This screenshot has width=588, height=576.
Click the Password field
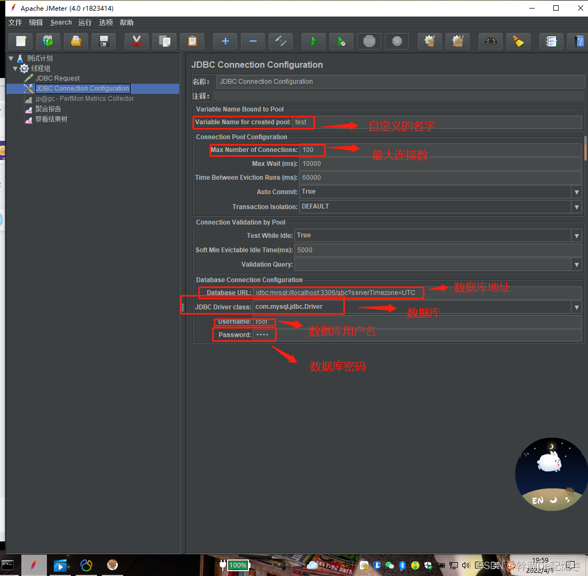(x=417, y=335)
